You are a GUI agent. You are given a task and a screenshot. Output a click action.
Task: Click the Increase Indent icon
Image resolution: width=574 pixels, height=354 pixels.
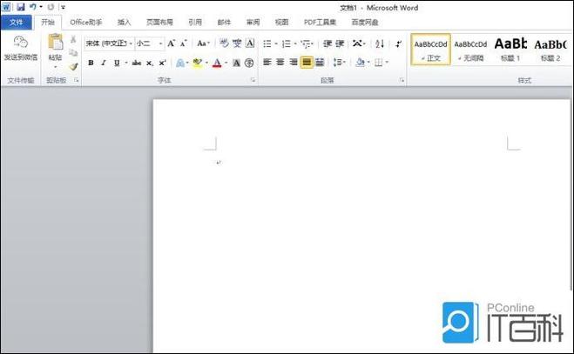pos(340,43)
